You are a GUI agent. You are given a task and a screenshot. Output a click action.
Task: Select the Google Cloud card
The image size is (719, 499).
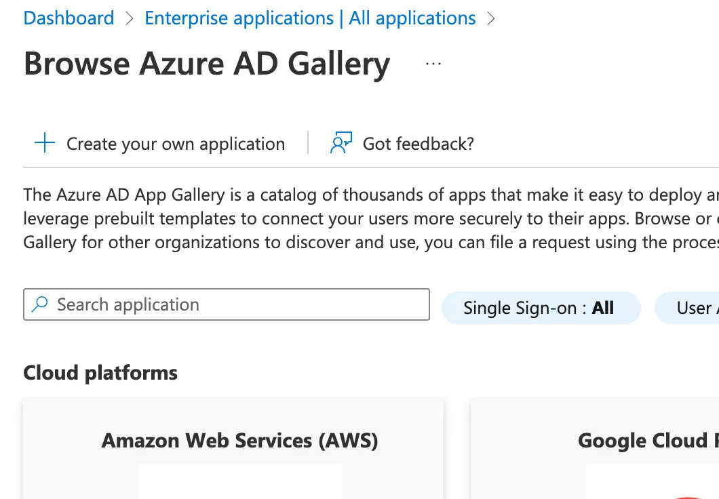pyautogui.click(x=595, y=449)
